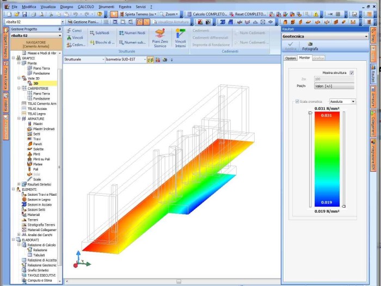Toggle highlighted view button beside Isometria dropdown
The image size is (381, 286).
(x=150, y=60)
